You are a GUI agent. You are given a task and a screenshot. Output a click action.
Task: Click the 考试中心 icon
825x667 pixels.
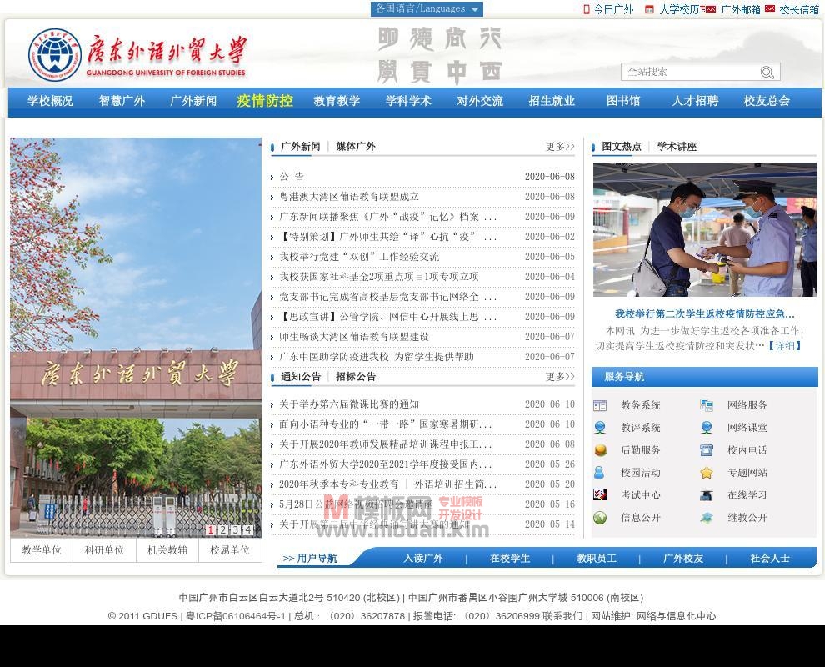click(600, 494)
